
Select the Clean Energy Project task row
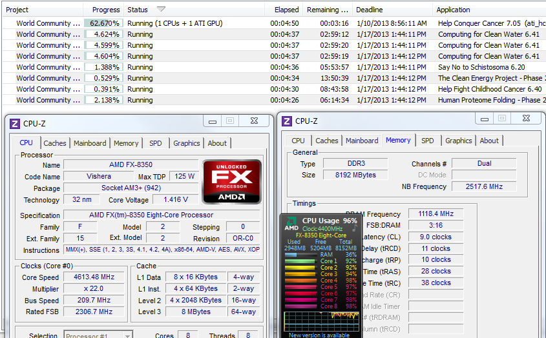[x=274, y=78]
